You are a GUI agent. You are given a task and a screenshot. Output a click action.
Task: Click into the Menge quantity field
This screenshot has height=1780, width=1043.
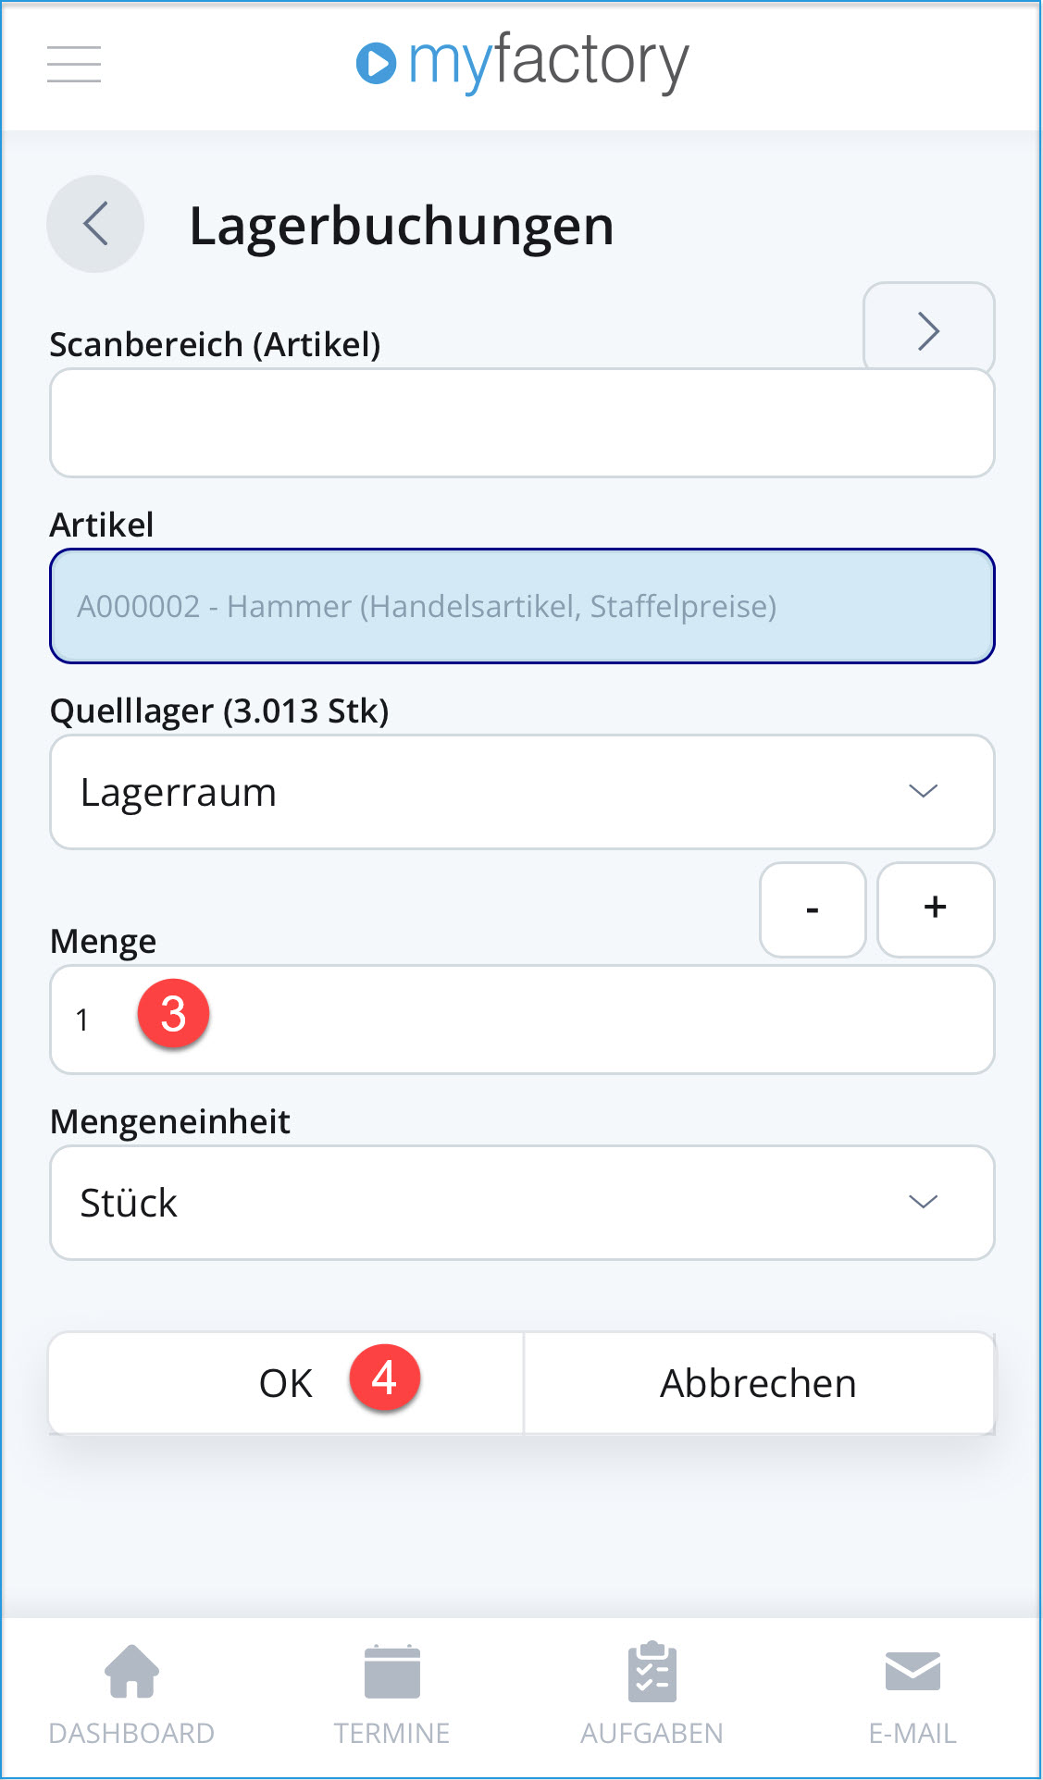click(x=522, y=1020)
